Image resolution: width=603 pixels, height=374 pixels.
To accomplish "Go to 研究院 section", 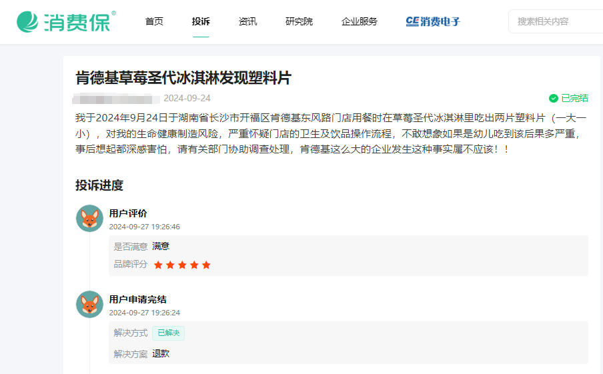I will 299,21.
